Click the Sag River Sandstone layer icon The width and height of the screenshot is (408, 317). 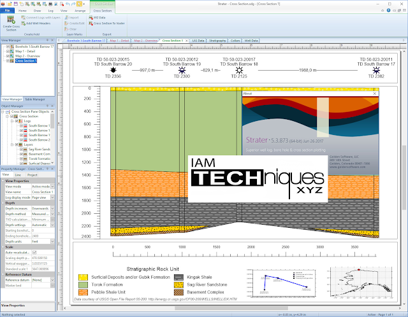click(25, 150)
